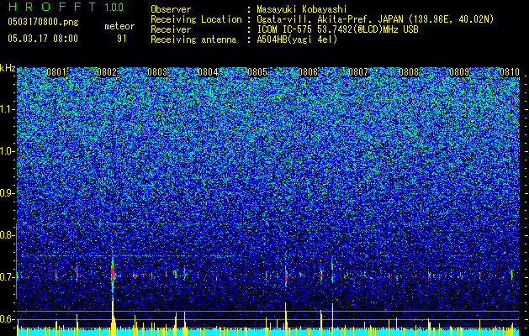Click the 0802 time marker

click(x=107, y=72)
